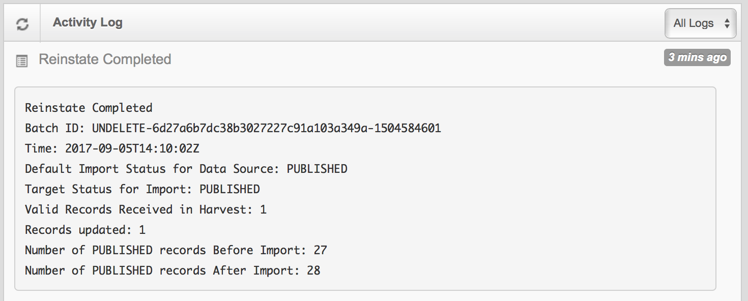
Task: Click the number 27 in Before Import count
Action: point(320,250)
